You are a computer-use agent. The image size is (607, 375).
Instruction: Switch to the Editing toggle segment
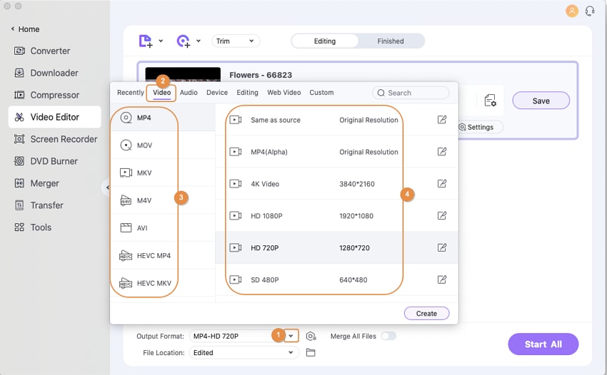coord(325,41)
